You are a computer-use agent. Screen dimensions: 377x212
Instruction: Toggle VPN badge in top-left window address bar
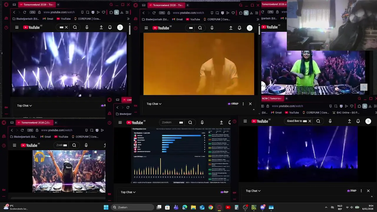pos(32,12)
